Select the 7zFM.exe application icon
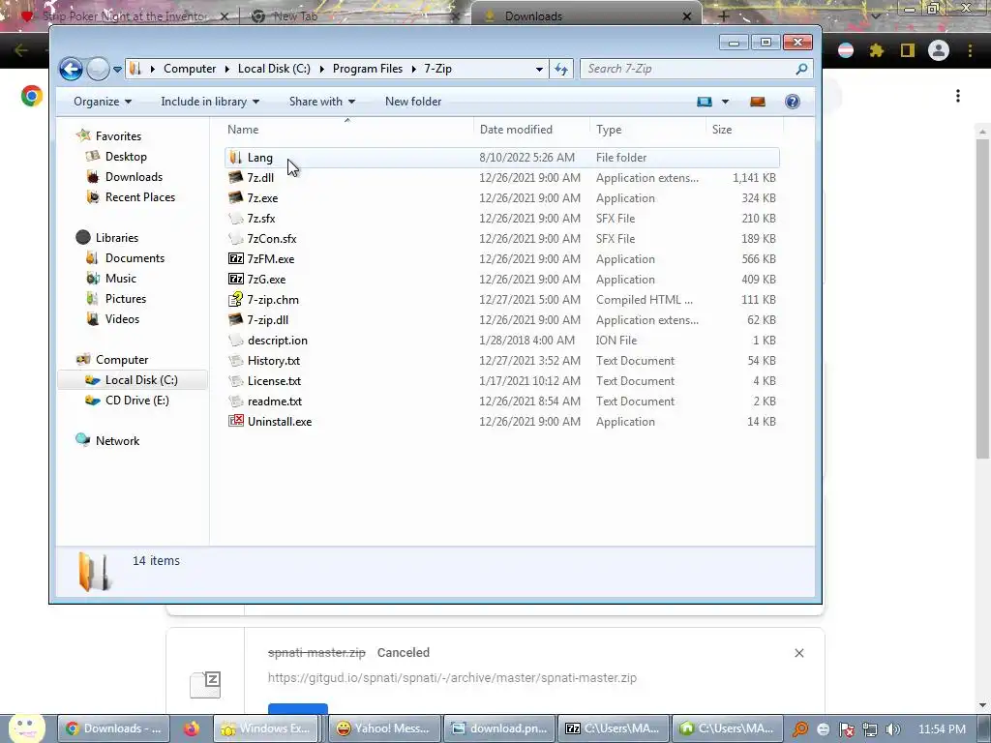This screenshot has width=991, height=743. (236, 258)
